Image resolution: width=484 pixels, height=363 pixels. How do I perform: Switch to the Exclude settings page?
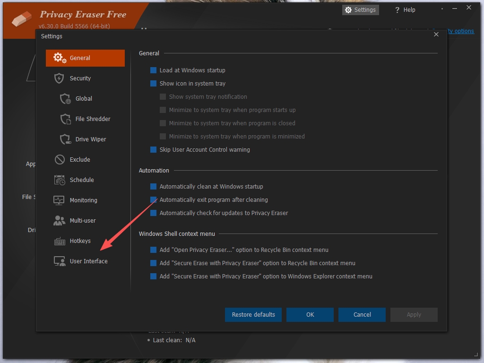tap(85, 160)
